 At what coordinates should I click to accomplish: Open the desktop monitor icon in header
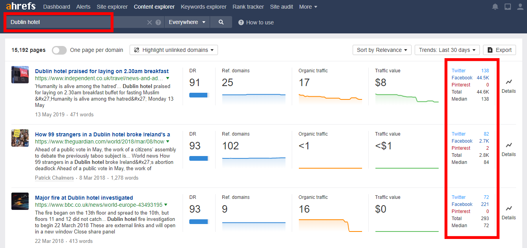point(508,7)
